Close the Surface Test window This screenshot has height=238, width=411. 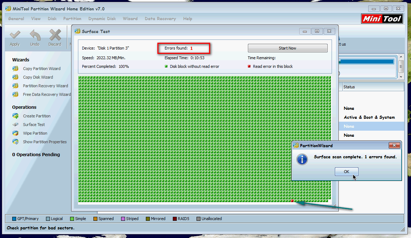pyautogui.click(x=329, y=31)
